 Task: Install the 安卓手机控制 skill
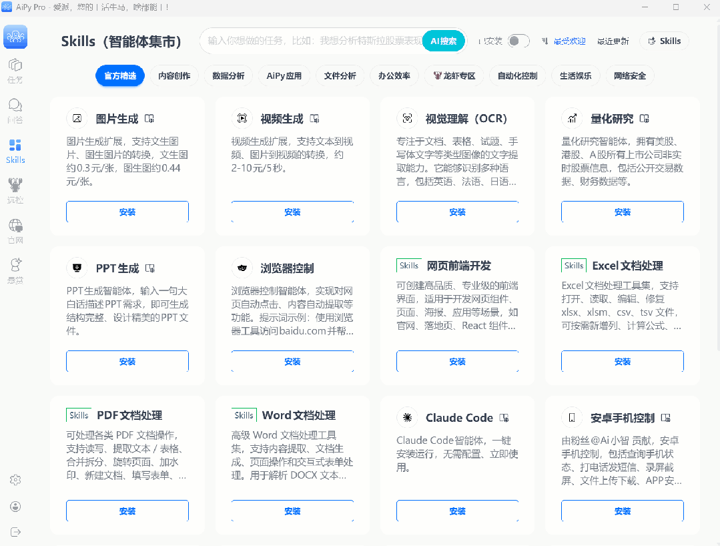[622, 511]
